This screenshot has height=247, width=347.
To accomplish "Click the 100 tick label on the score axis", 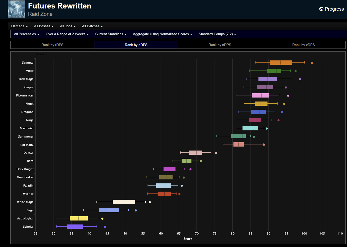I will 304,233.
